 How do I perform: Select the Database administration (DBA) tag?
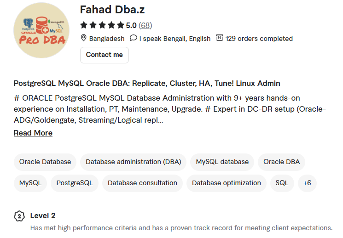133,162
